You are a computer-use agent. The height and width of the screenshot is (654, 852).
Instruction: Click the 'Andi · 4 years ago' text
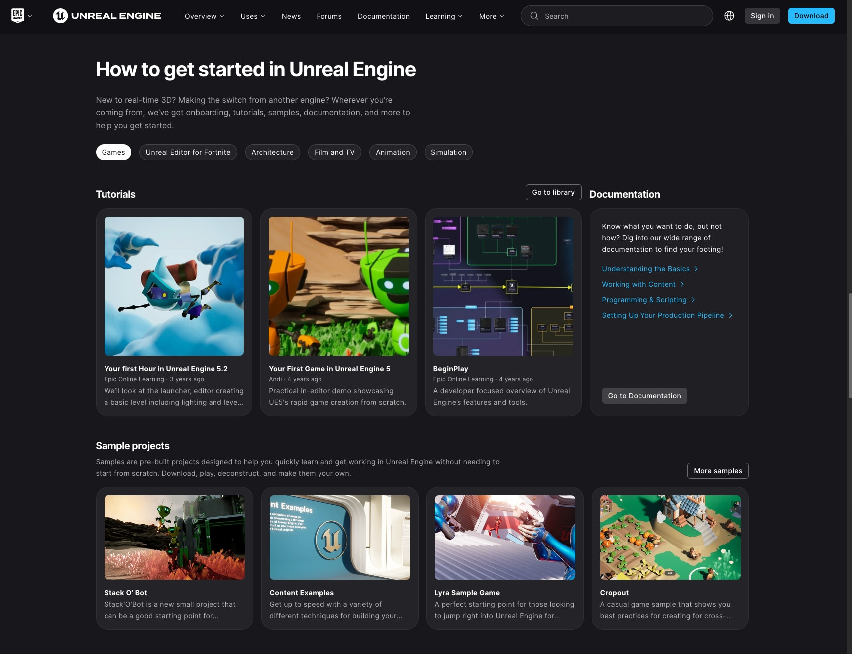point(295,379)
